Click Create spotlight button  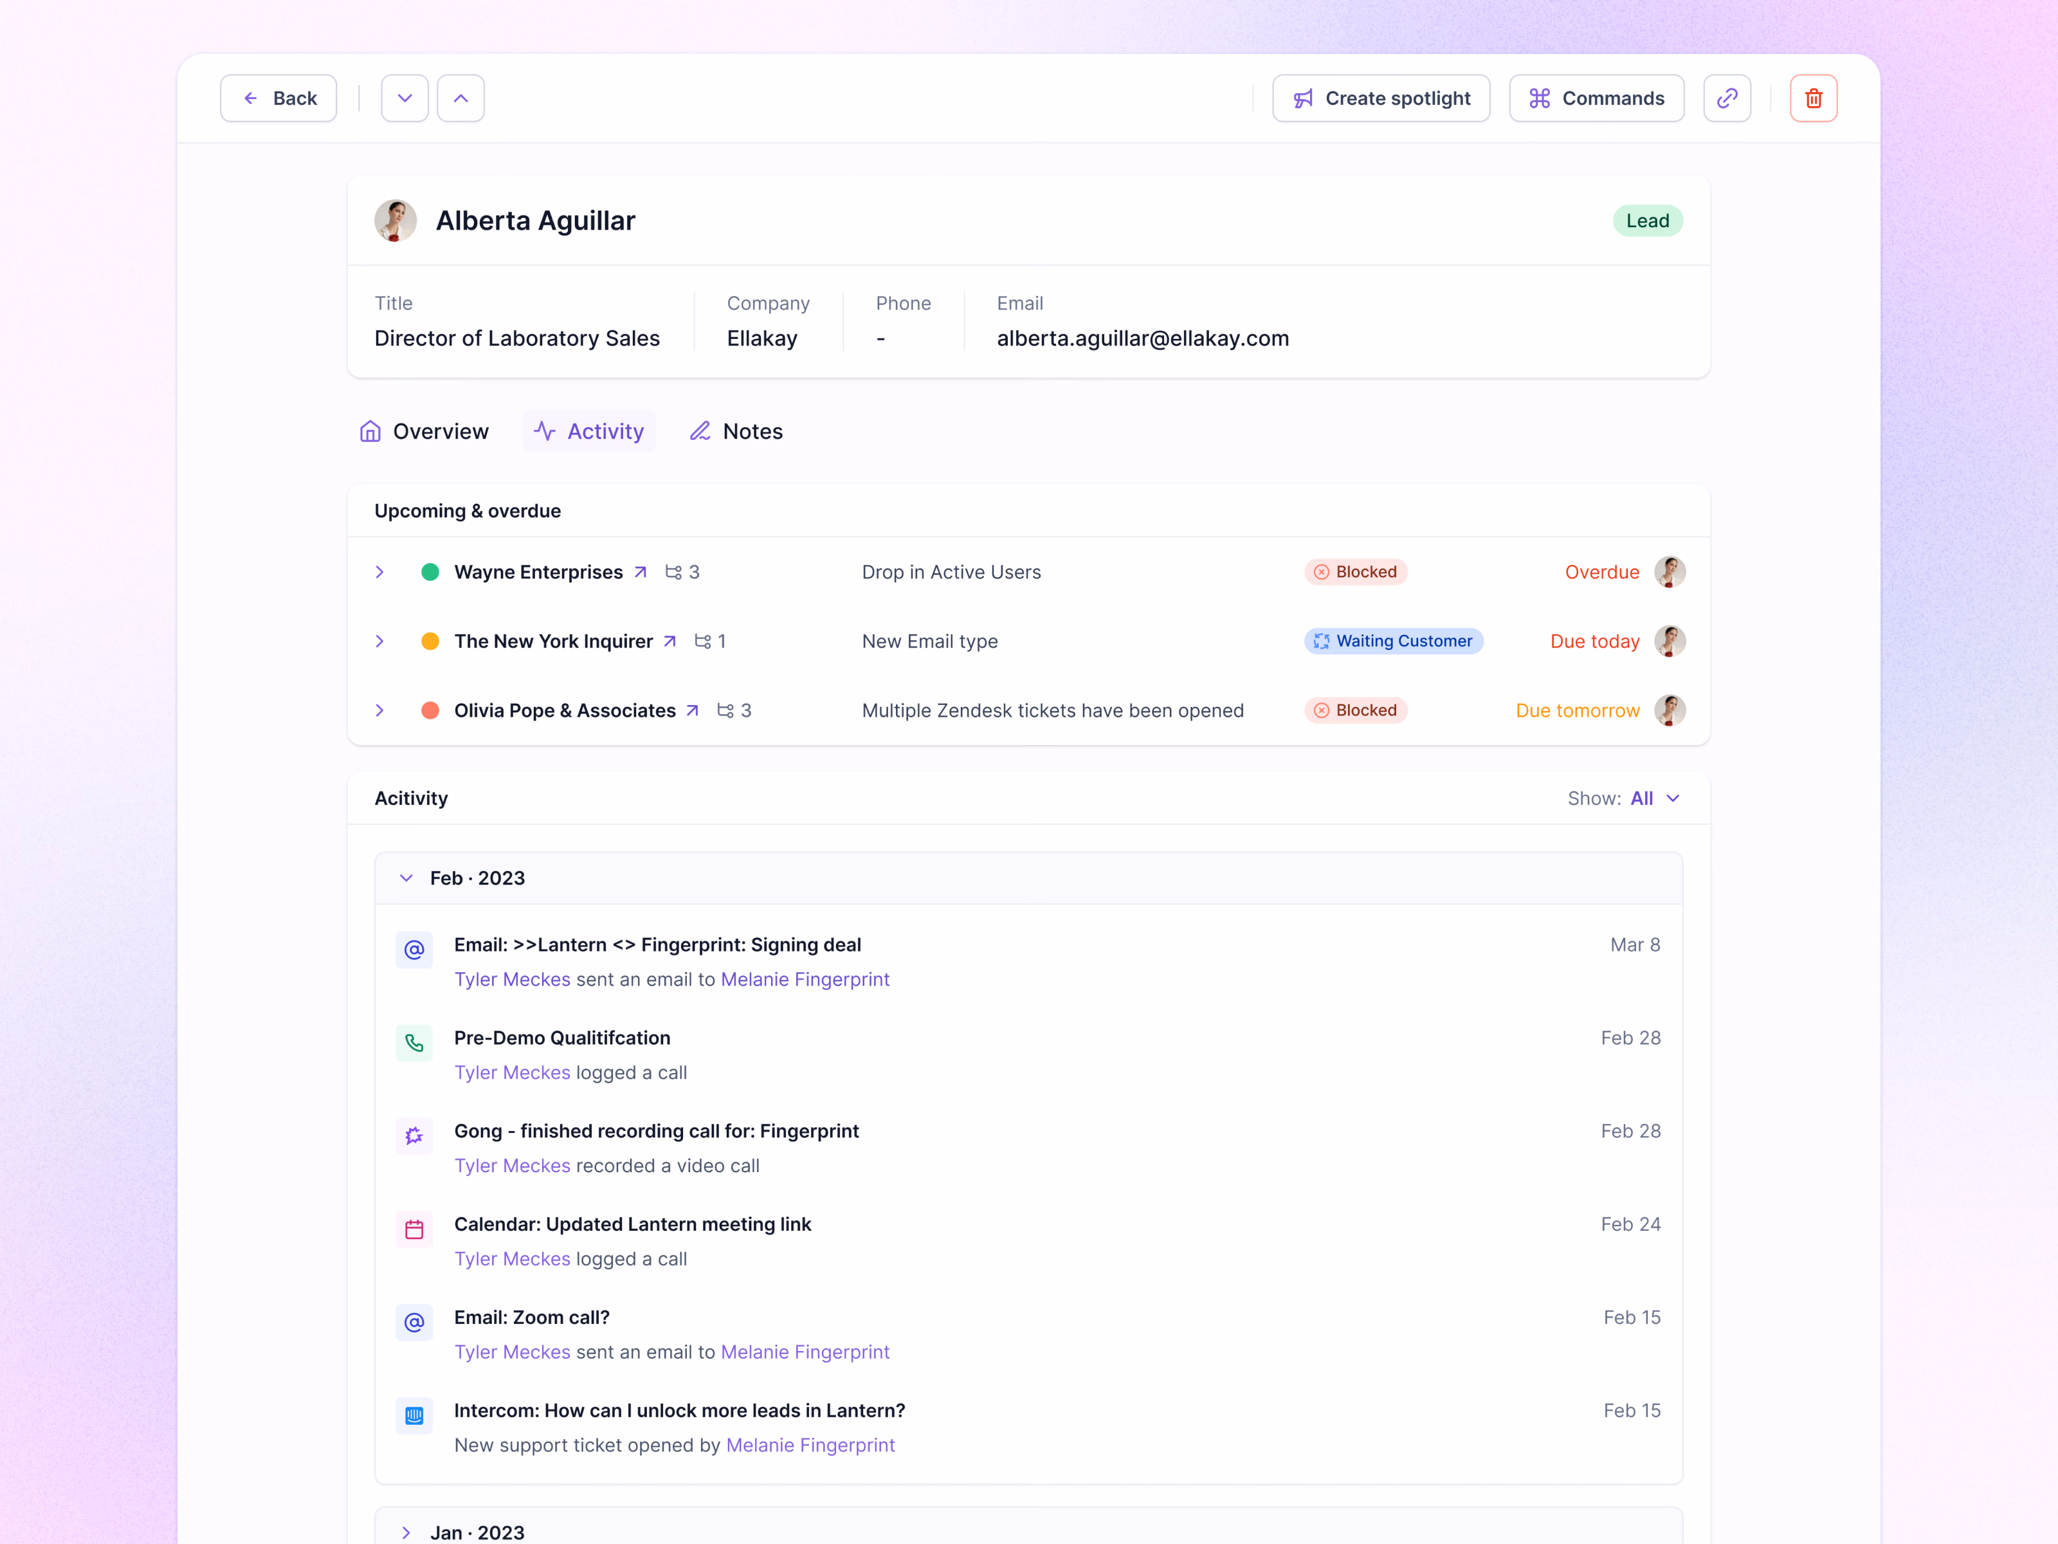[1381, 98]
